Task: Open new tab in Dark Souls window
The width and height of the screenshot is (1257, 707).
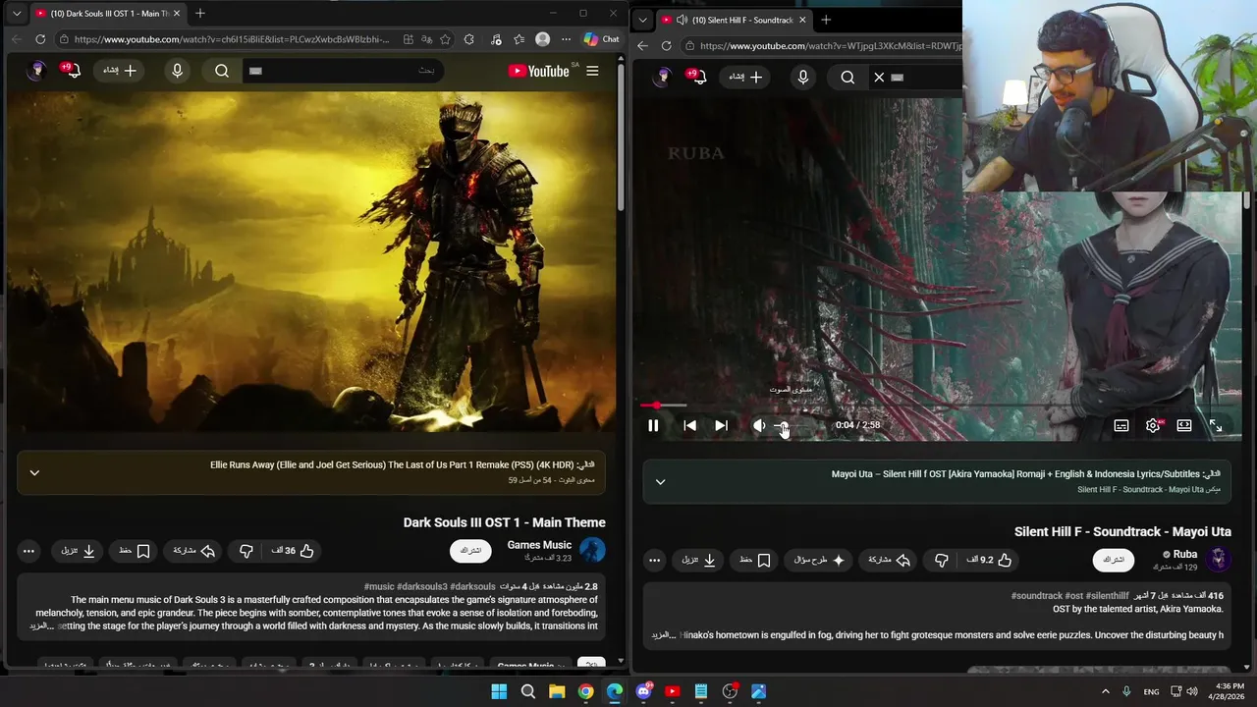Action: click(x=200, y=14)
